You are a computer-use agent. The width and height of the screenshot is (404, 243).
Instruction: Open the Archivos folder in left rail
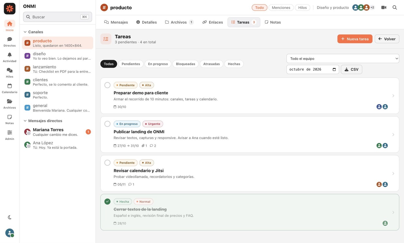pos(10,104)
